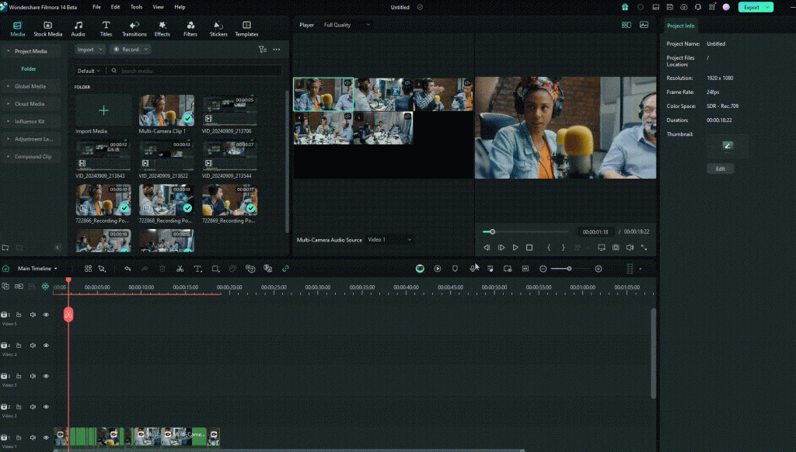Open the Main Timeline dropdown
This screenshot has height=452, width=796.
pyautogui.click(x=37, y=269)
